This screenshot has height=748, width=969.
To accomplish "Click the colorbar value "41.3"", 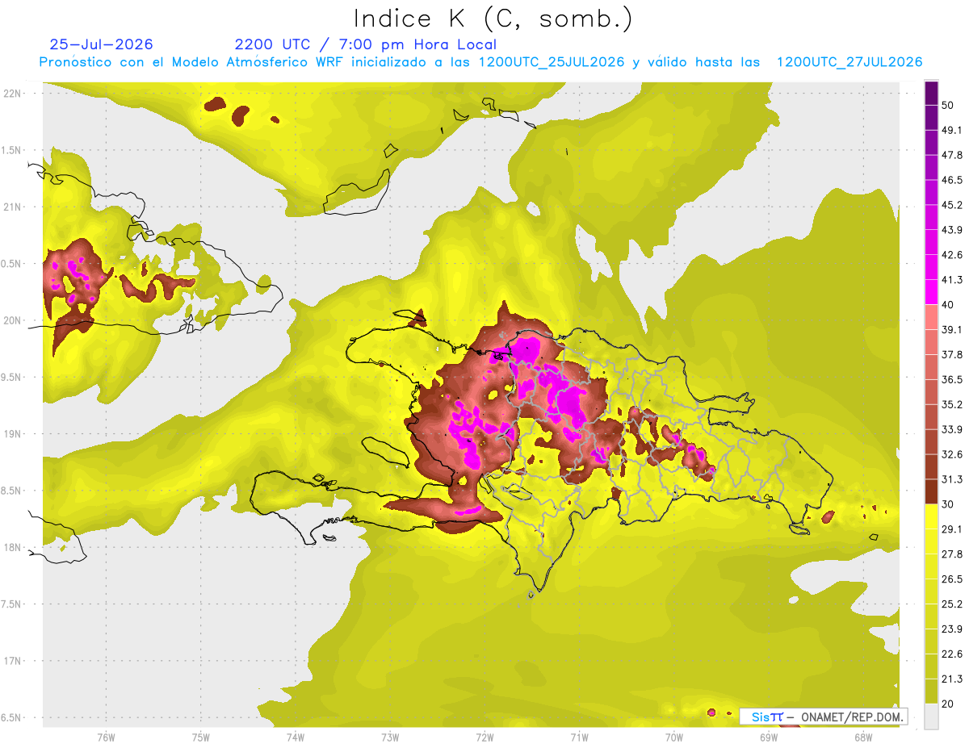I will click(951, 280).
